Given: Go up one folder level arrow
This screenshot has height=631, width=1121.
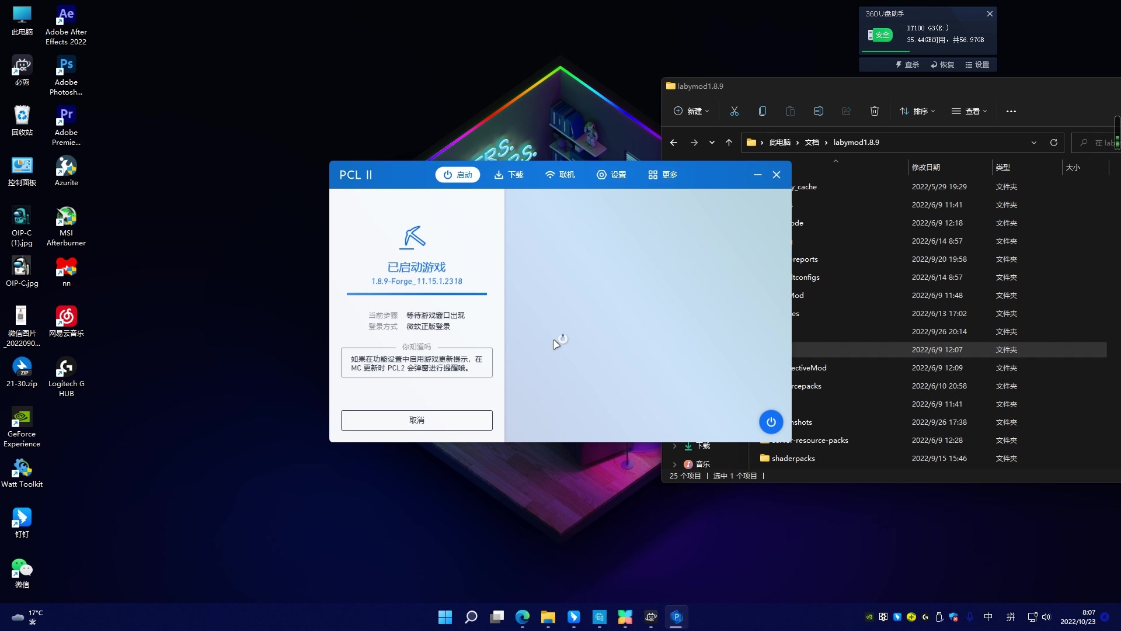Looking at the screenshot, I should (729, 143).
